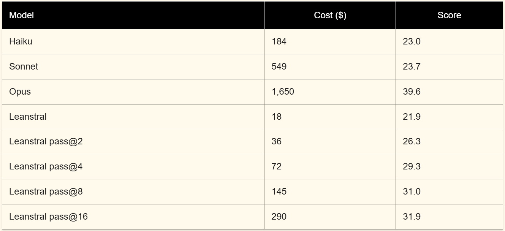Click the cost value 18 cell
Viewport: 505px width, 231px height.
(x=277, y=117)
